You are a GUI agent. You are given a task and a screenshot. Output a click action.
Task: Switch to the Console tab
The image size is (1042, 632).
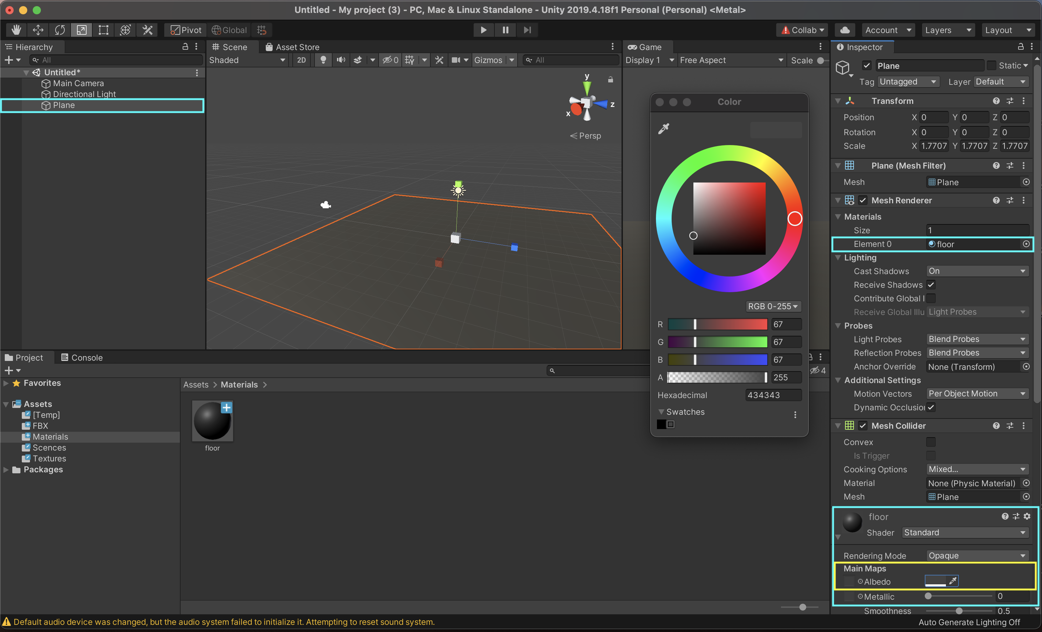coord(82,357)
